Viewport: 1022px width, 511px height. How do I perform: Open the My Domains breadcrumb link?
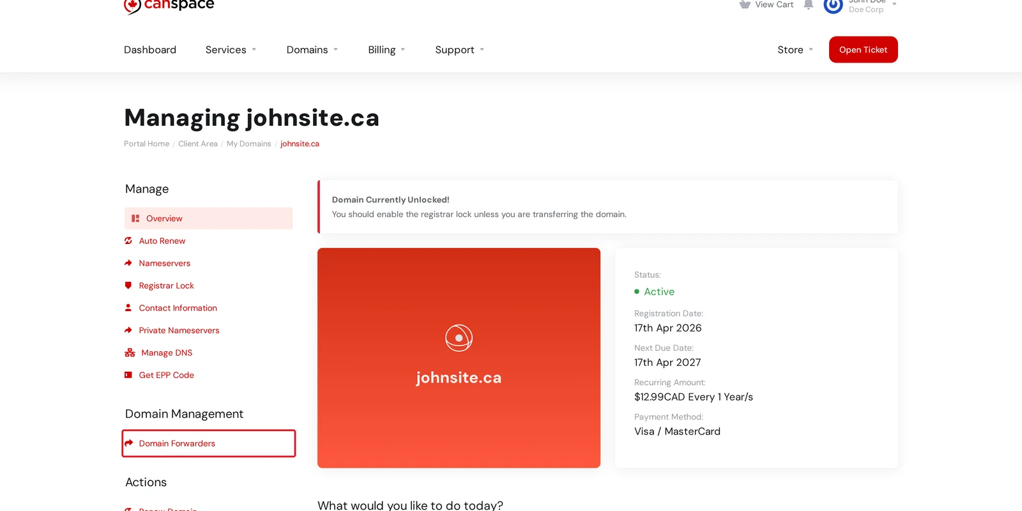tap(249, 144)
